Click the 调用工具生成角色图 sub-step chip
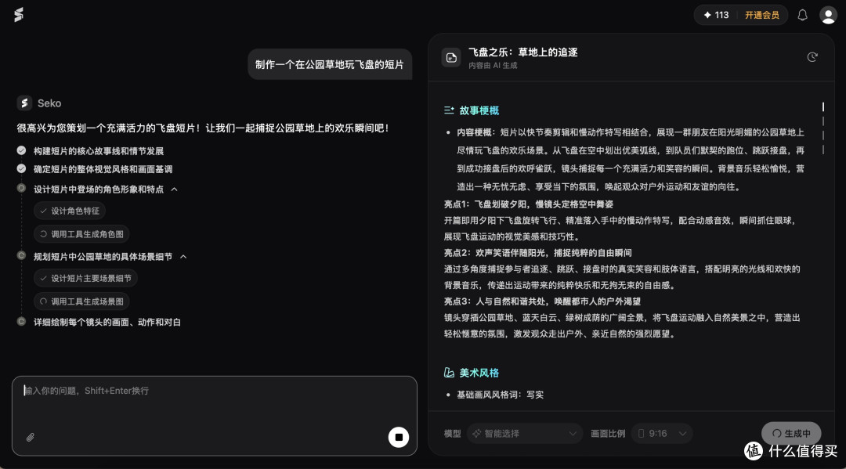The image size is (846, 469). click(x=81, y=234)
